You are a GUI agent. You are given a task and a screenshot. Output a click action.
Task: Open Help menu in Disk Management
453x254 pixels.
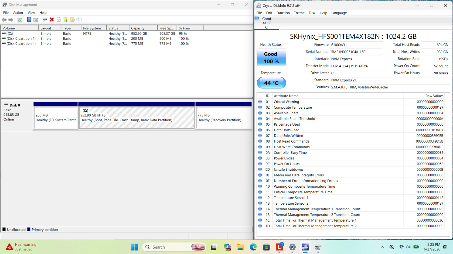pos(43,13)
